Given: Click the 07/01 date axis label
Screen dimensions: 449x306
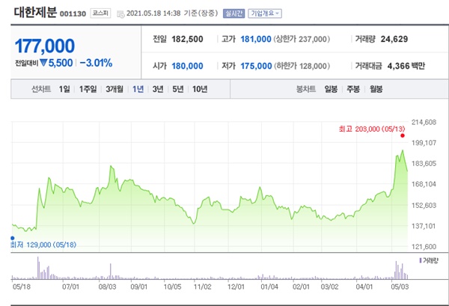Looking at the screenshot, I should pos(70,287).
